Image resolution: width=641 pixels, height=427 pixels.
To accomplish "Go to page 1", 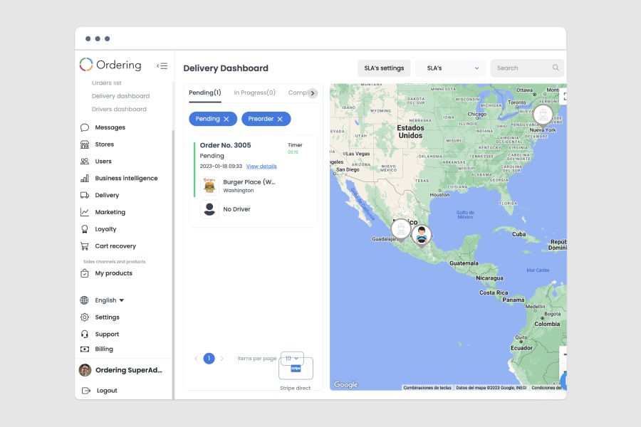I will coord(209,359).
